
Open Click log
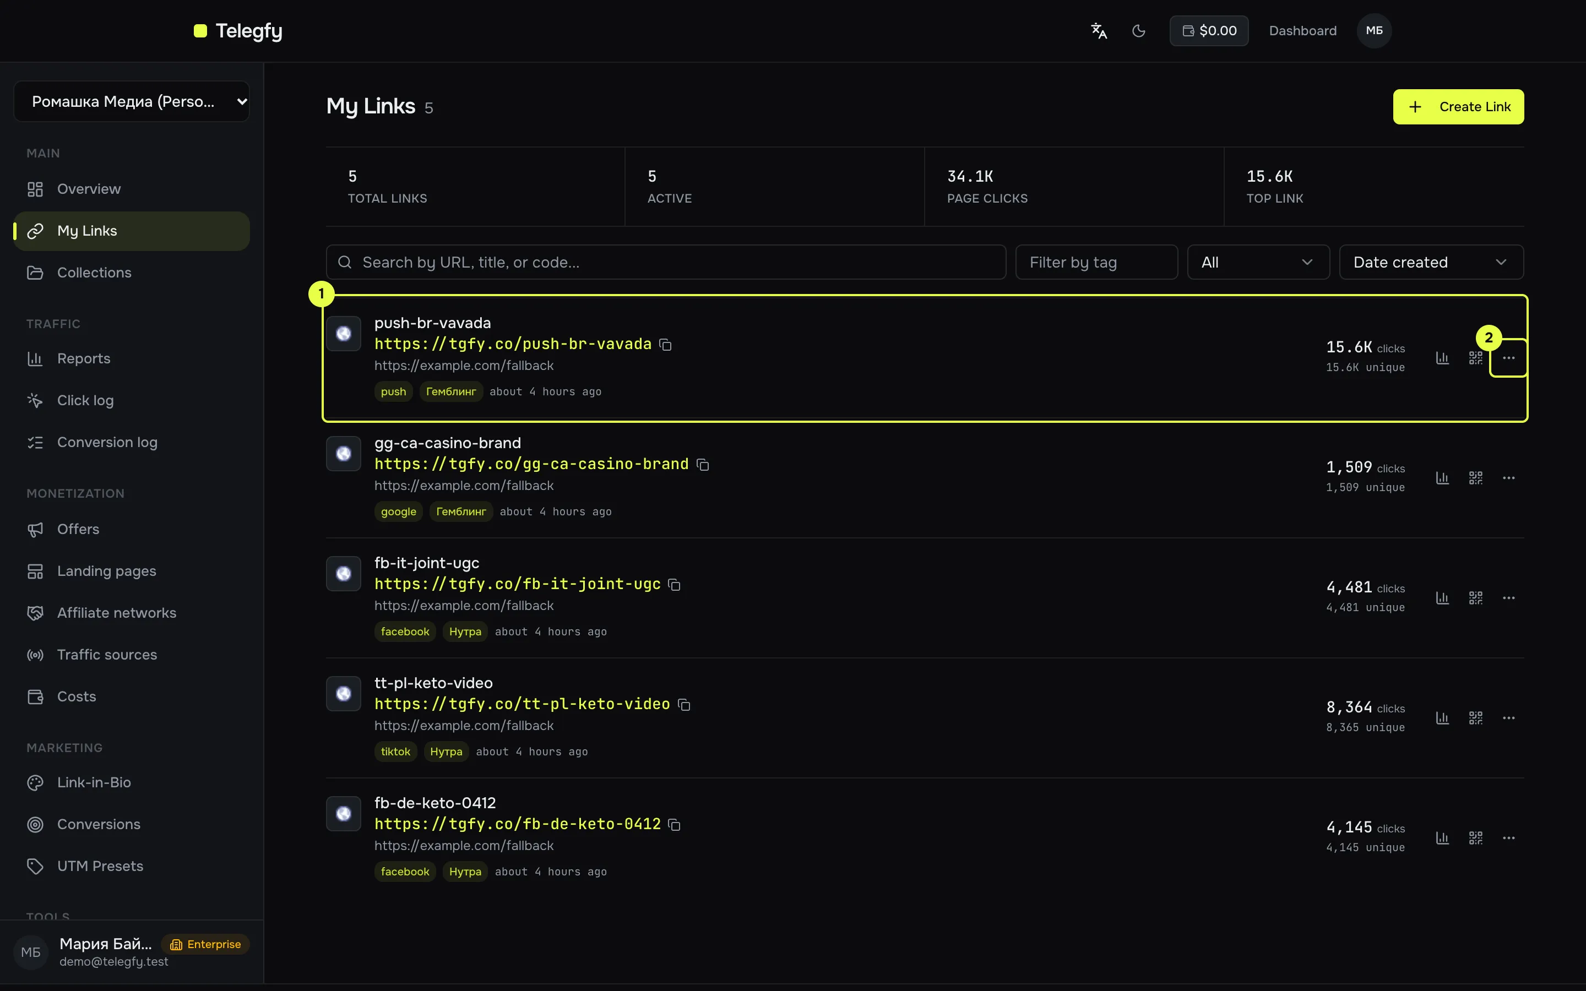tap(132, 400)
